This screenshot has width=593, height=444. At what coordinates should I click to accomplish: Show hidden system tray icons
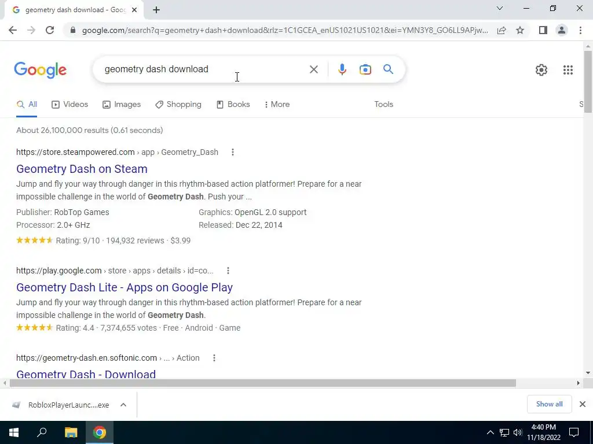click(490, 432)
